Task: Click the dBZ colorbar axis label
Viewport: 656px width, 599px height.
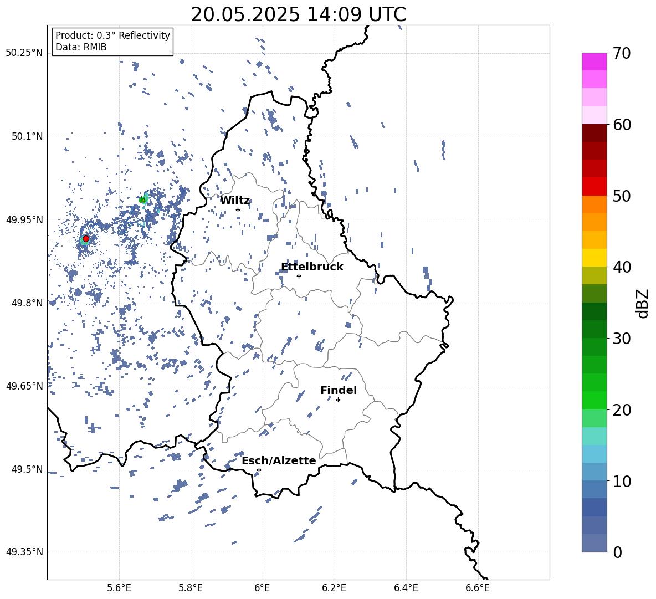Action: pos(643,303)
